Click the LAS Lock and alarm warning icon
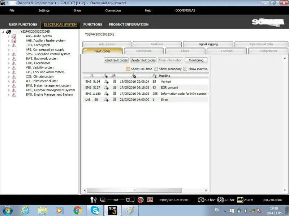289x216 pixels. (x=14, y=72)
